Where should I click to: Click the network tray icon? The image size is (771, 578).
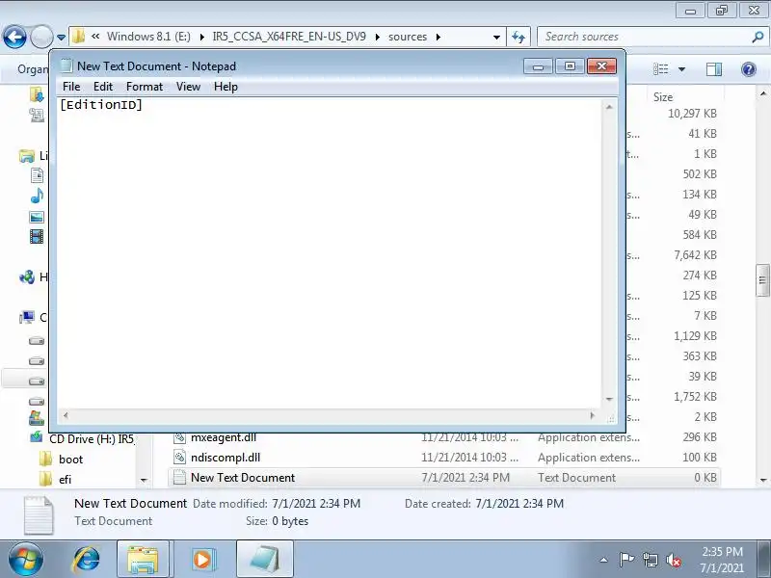pos(650,560)
